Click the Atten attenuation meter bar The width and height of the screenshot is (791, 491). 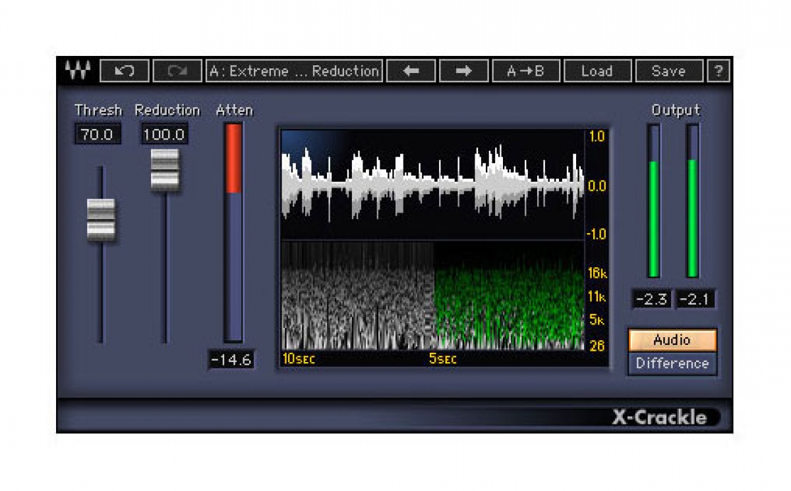tap(233, 232)
